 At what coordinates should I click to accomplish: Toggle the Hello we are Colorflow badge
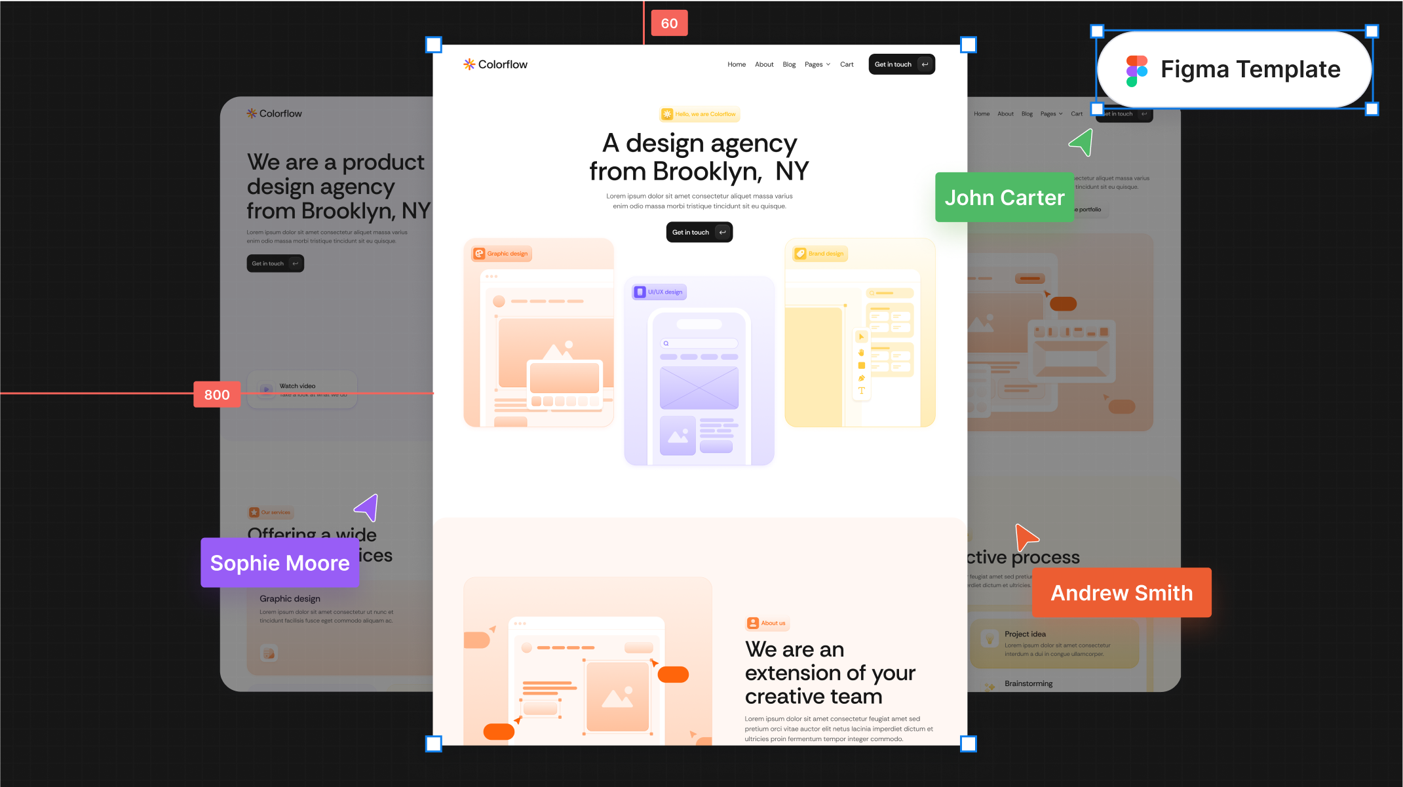coord(700,113)
